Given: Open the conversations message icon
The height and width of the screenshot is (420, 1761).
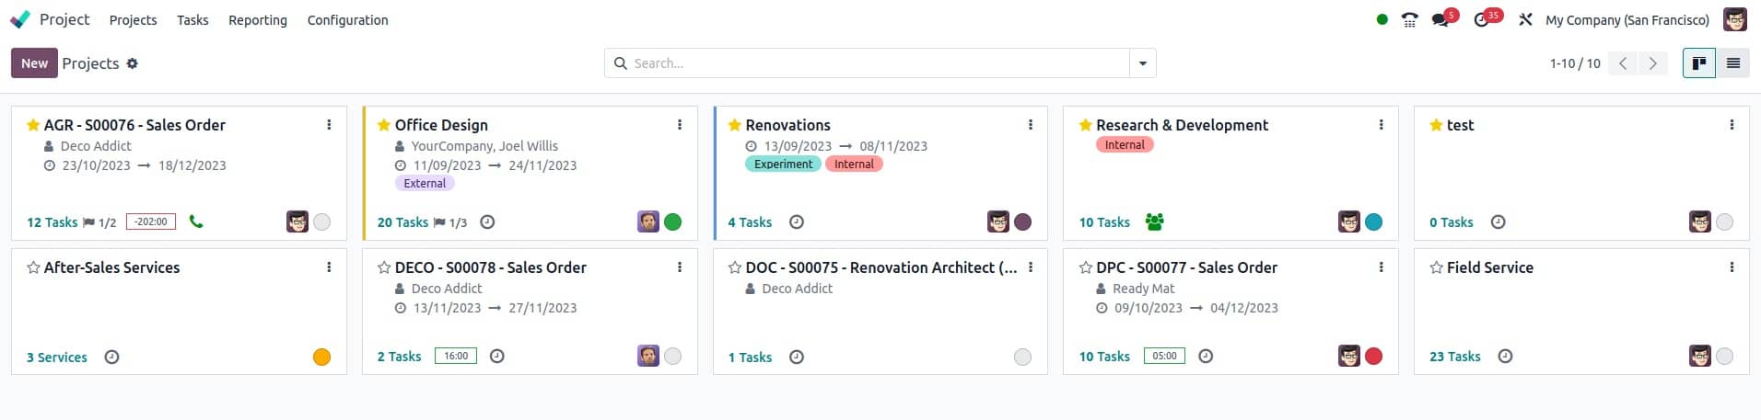Looking at the screenshot, I should coord(1440,19).
